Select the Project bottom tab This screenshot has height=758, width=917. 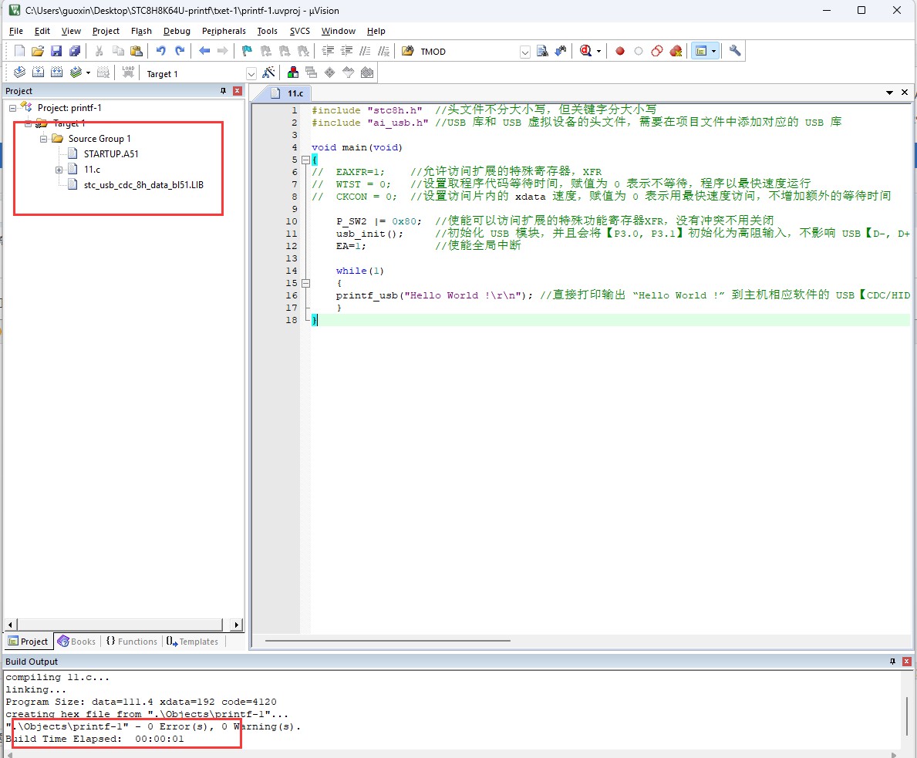tap(28, 642)
